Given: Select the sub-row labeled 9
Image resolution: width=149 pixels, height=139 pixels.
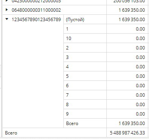Looking at the screenshot, I should pyautogui.click(x=85, y=114).
